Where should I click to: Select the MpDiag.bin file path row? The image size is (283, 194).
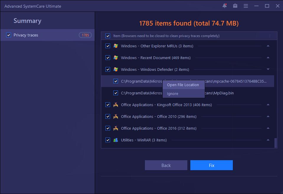187,93
